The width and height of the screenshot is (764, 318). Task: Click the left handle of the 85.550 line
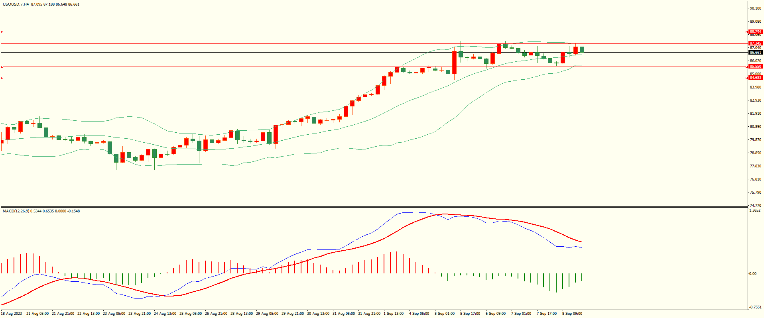point(2,67)
